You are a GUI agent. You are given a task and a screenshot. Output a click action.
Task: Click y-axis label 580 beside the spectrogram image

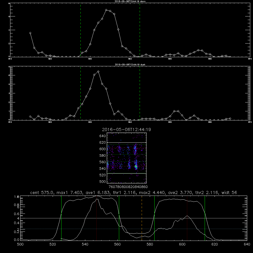coord(103,156)
